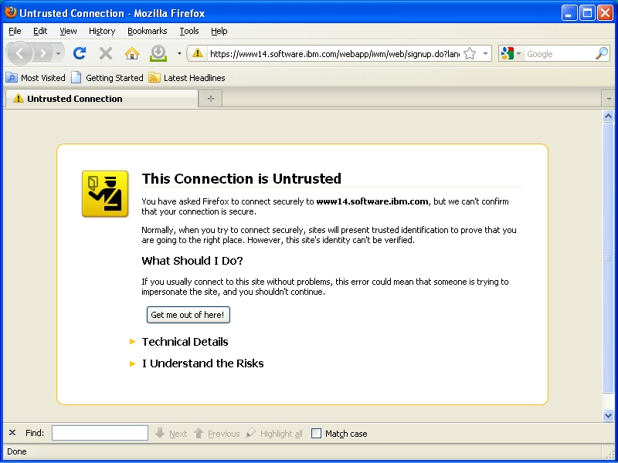Open the Downloads toolbar icon

pos(158,53)
